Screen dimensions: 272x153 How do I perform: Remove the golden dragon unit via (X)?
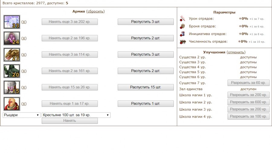click(24, 55)
